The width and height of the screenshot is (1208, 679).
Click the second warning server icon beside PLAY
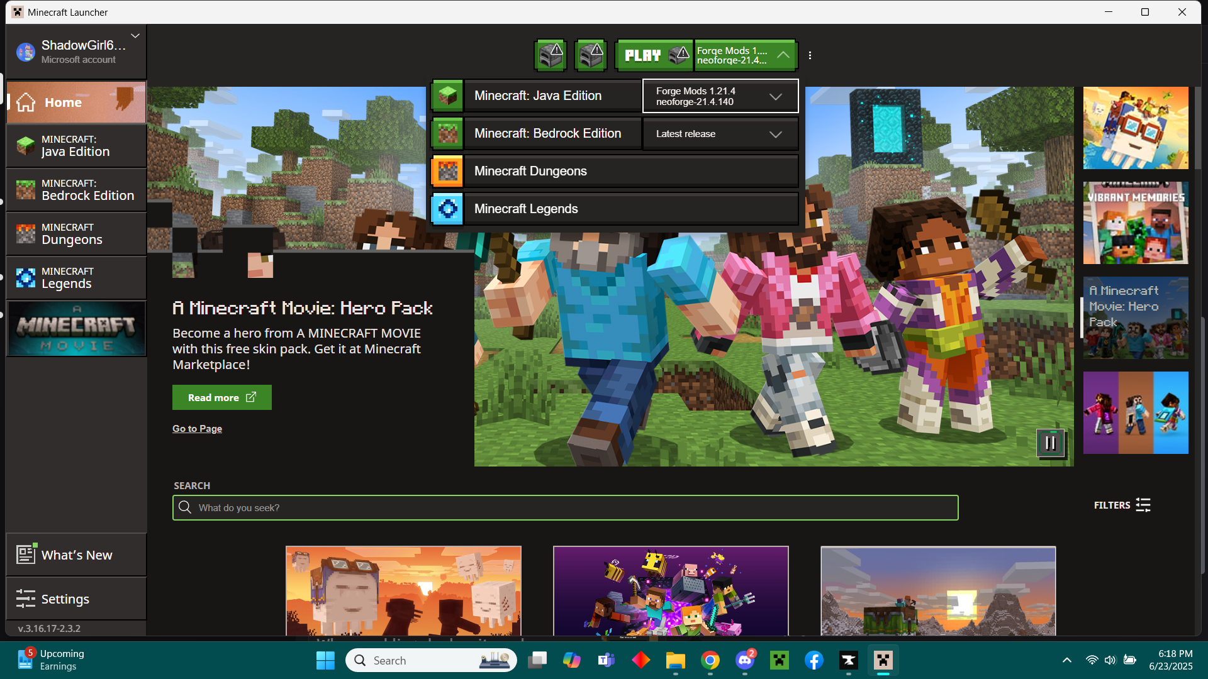coord(591,55)
